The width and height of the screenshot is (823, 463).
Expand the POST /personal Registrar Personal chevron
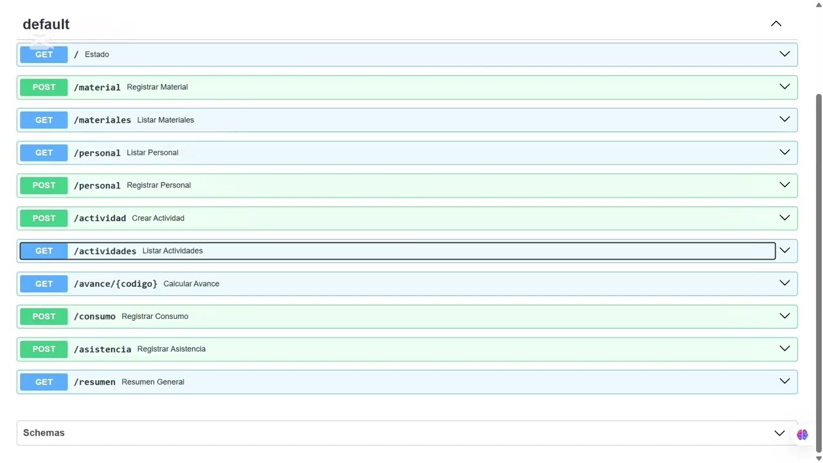pos(784,185)
